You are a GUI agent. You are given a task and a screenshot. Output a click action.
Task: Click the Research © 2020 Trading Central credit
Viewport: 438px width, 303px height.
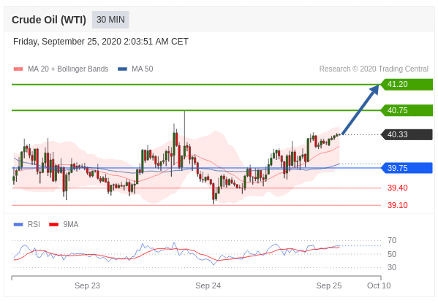[x=374, y=69]
